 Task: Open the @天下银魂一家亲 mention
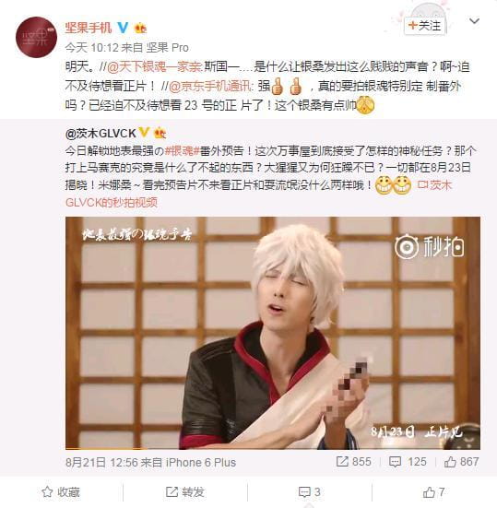(x=155, y=67)
